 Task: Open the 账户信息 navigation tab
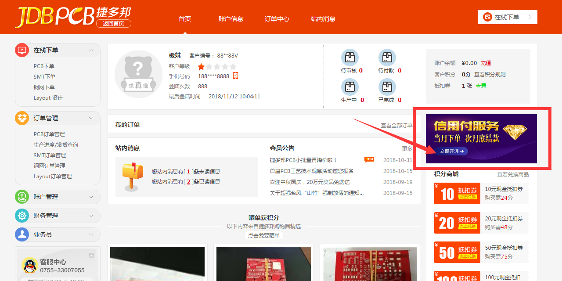click(231, 19)
